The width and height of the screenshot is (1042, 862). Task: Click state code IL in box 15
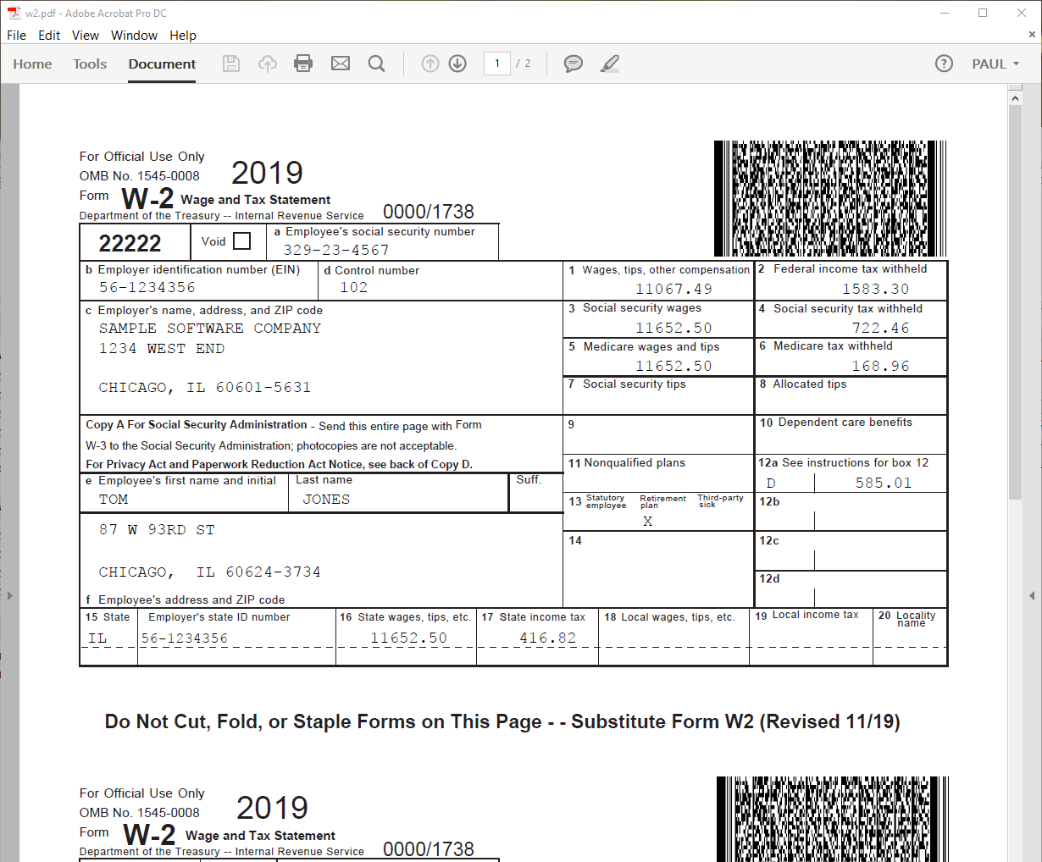(98, 638)
